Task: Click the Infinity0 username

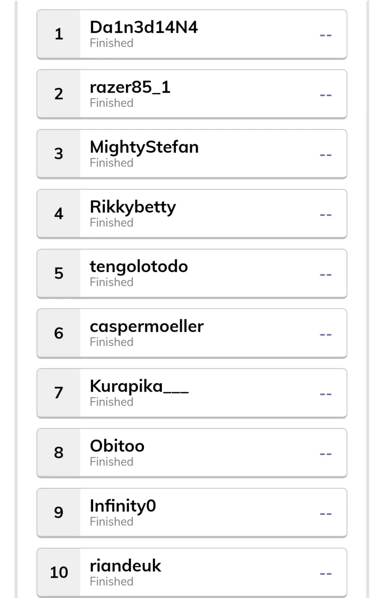Action: pyautogui.click(x=123, y=506)
